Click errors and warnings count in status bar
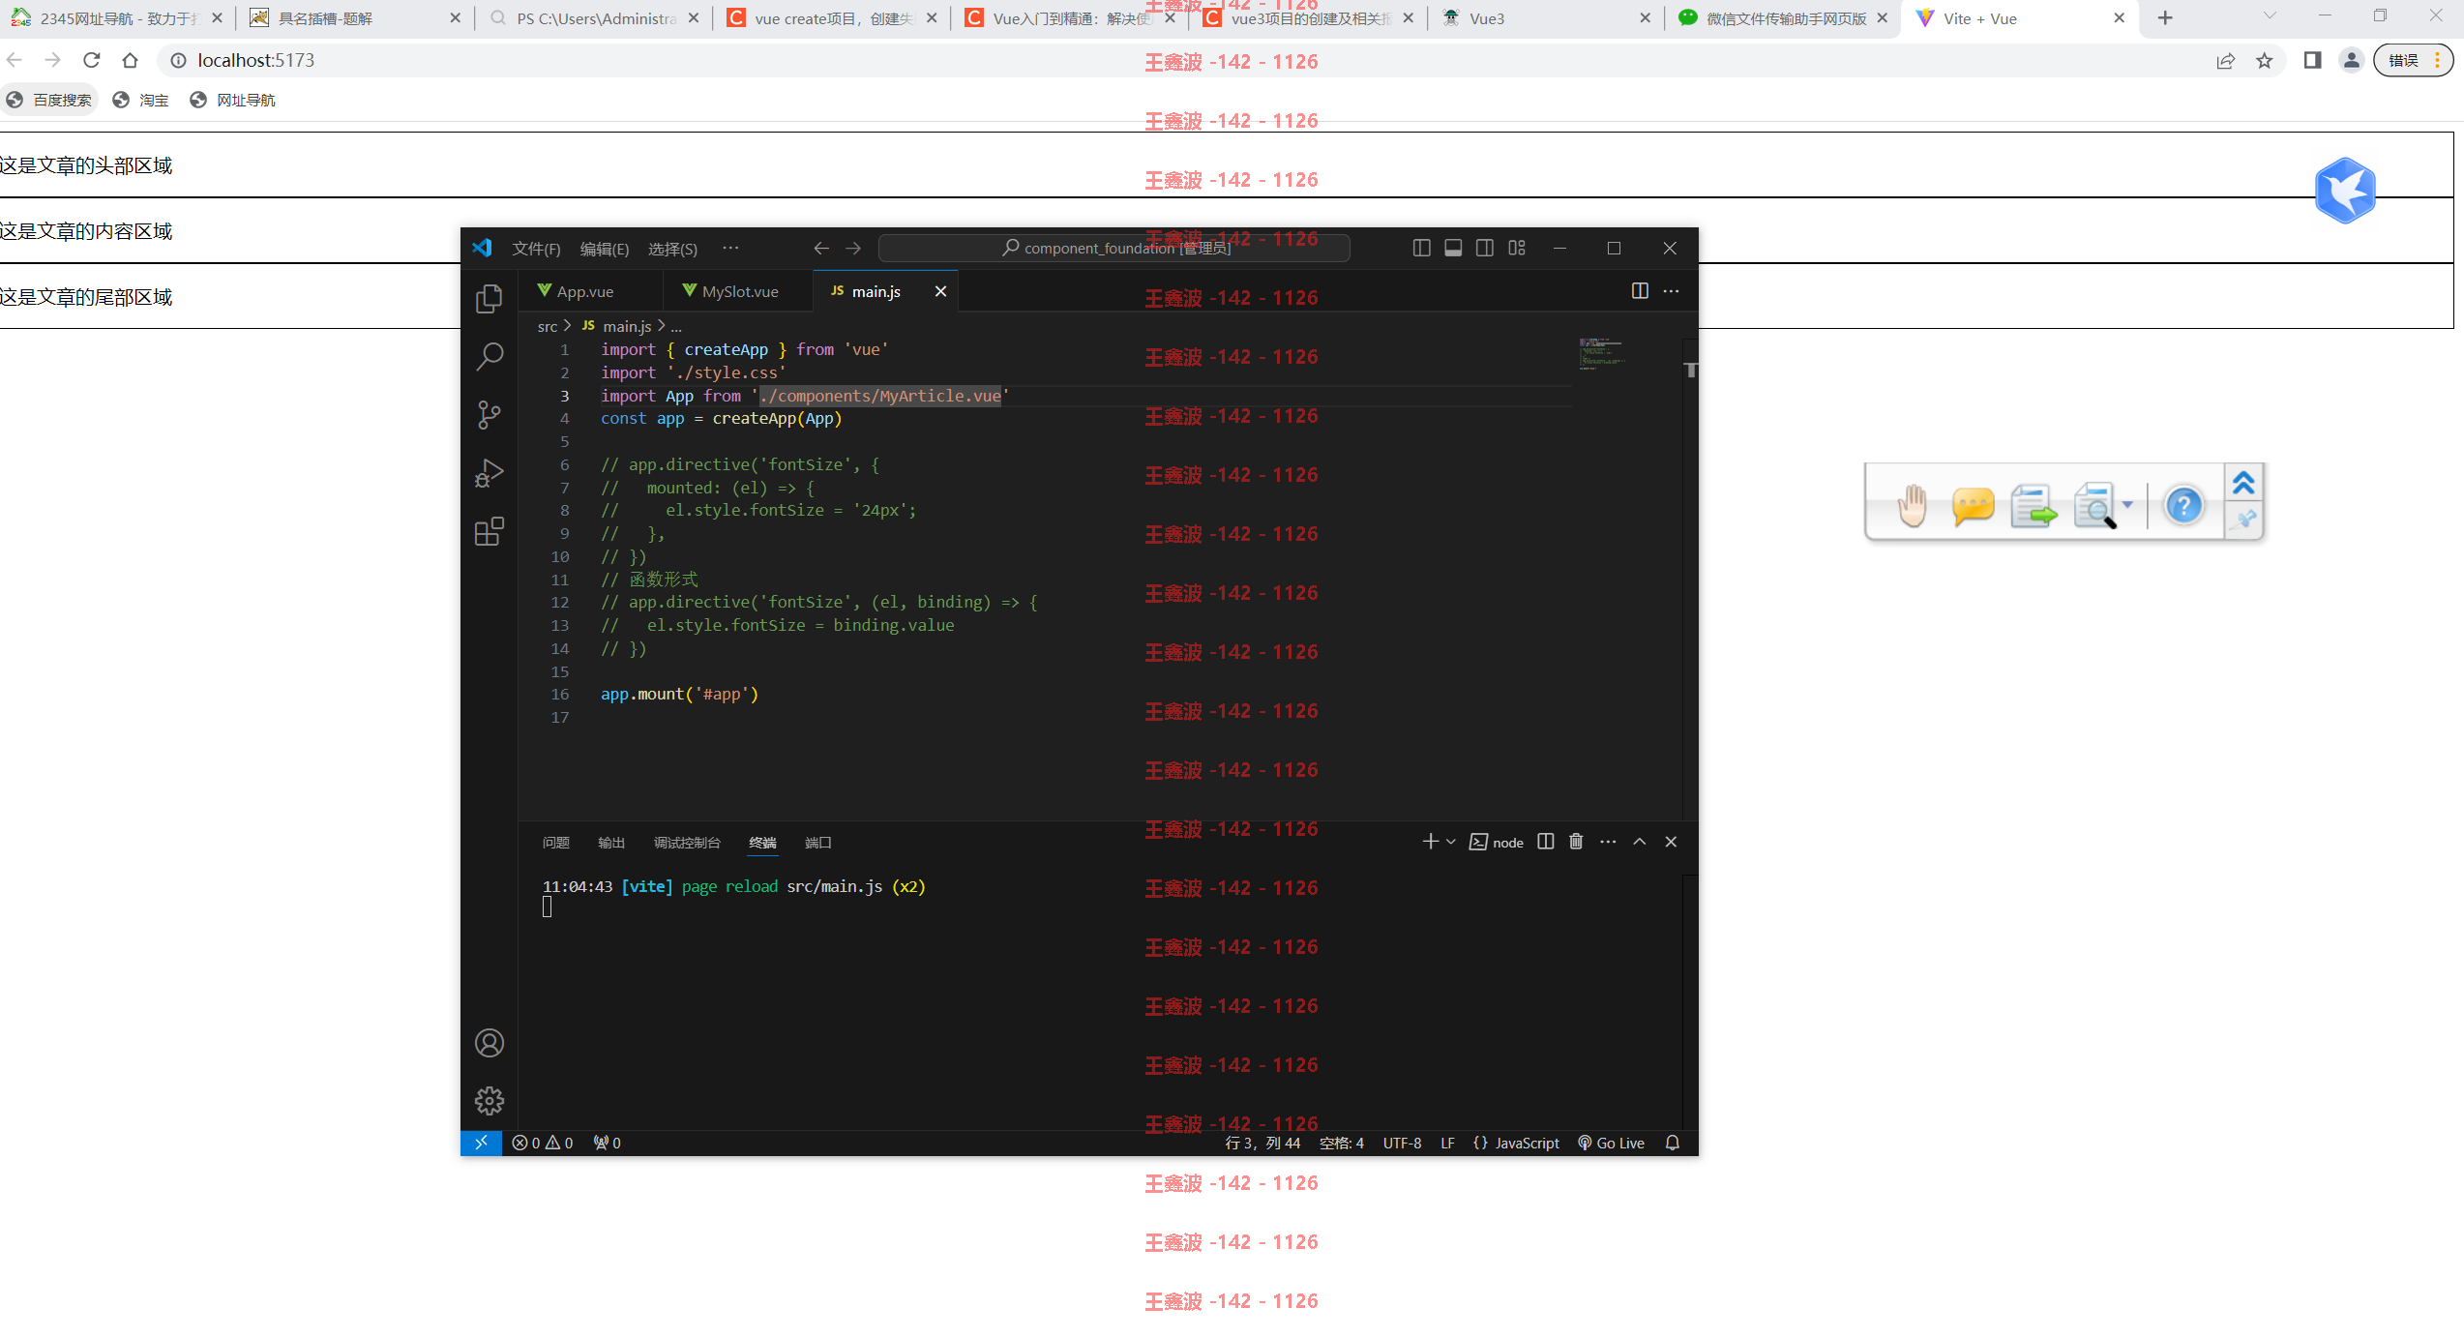Screen dimensions: 2464x1338 pos(543,1143)
